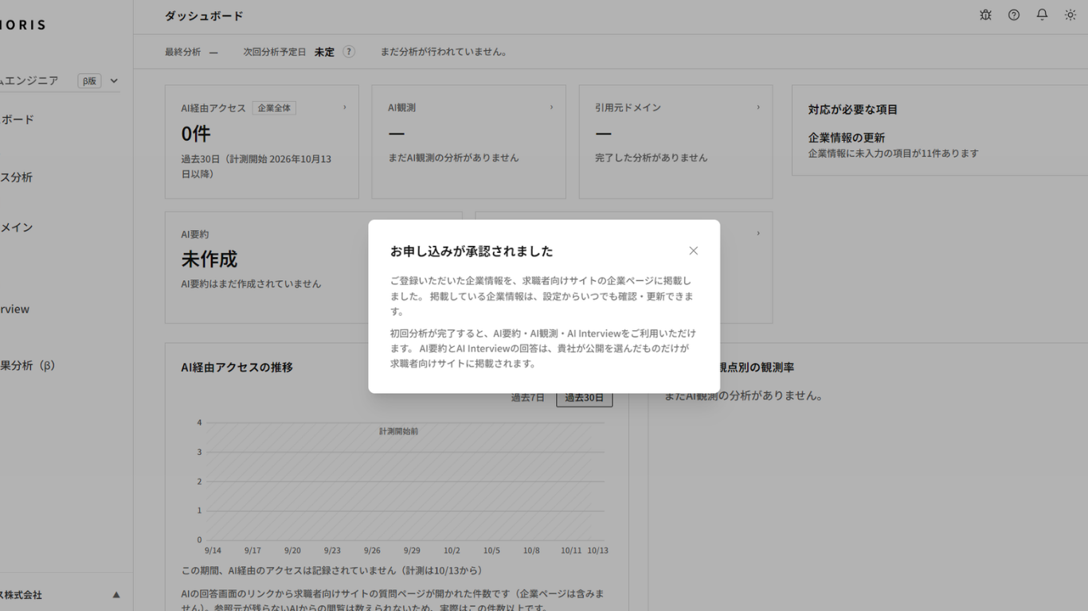Select the 過去30日 range tab
Viewport: 1088px width, 611px height.
click(585, 398)
